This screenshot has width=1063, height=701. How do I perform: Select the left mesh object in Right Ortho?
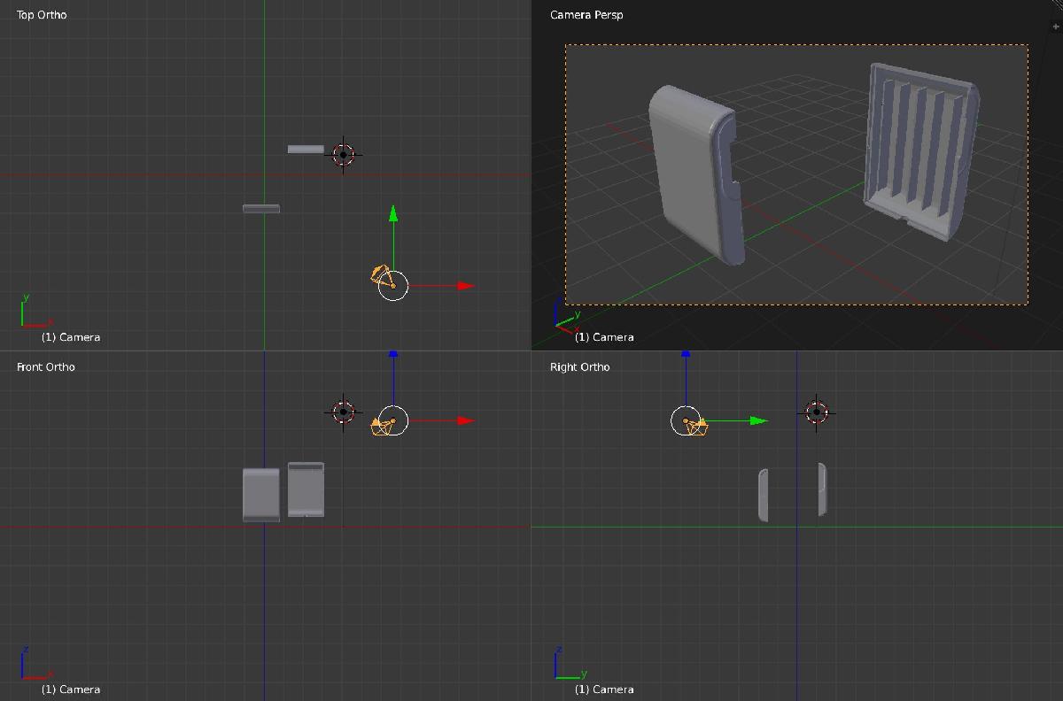click(763, 495)
